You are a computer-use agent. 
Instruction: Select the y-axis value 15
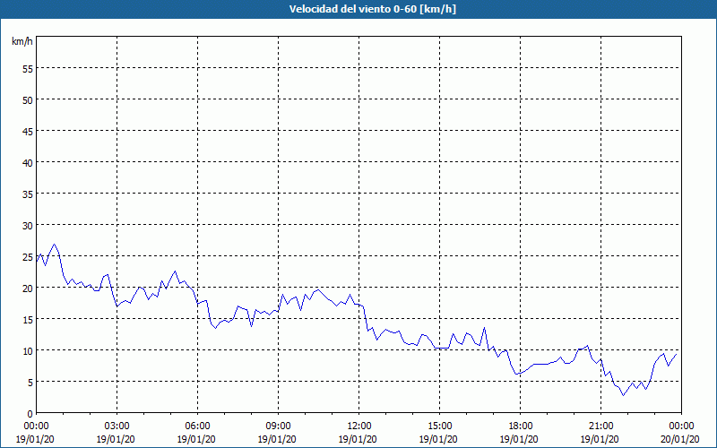pyautogui.click(x=28, y=319)
